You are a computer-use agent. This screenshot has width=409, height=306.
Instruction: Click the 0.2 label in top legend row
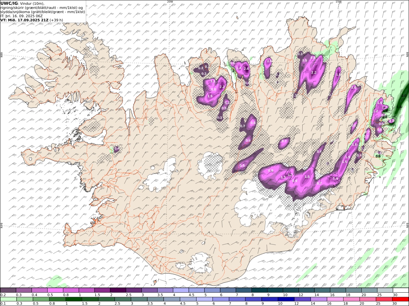pos(3,295)
